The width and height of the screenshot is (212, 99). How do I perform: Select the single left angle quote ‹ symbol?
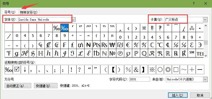coord(128,28)
